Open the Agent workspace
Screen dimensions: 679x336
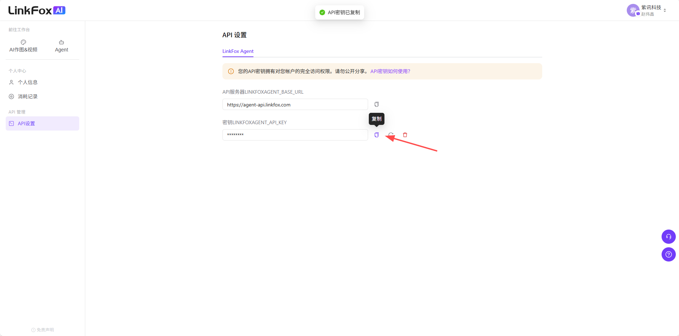[x=61, y=46]
